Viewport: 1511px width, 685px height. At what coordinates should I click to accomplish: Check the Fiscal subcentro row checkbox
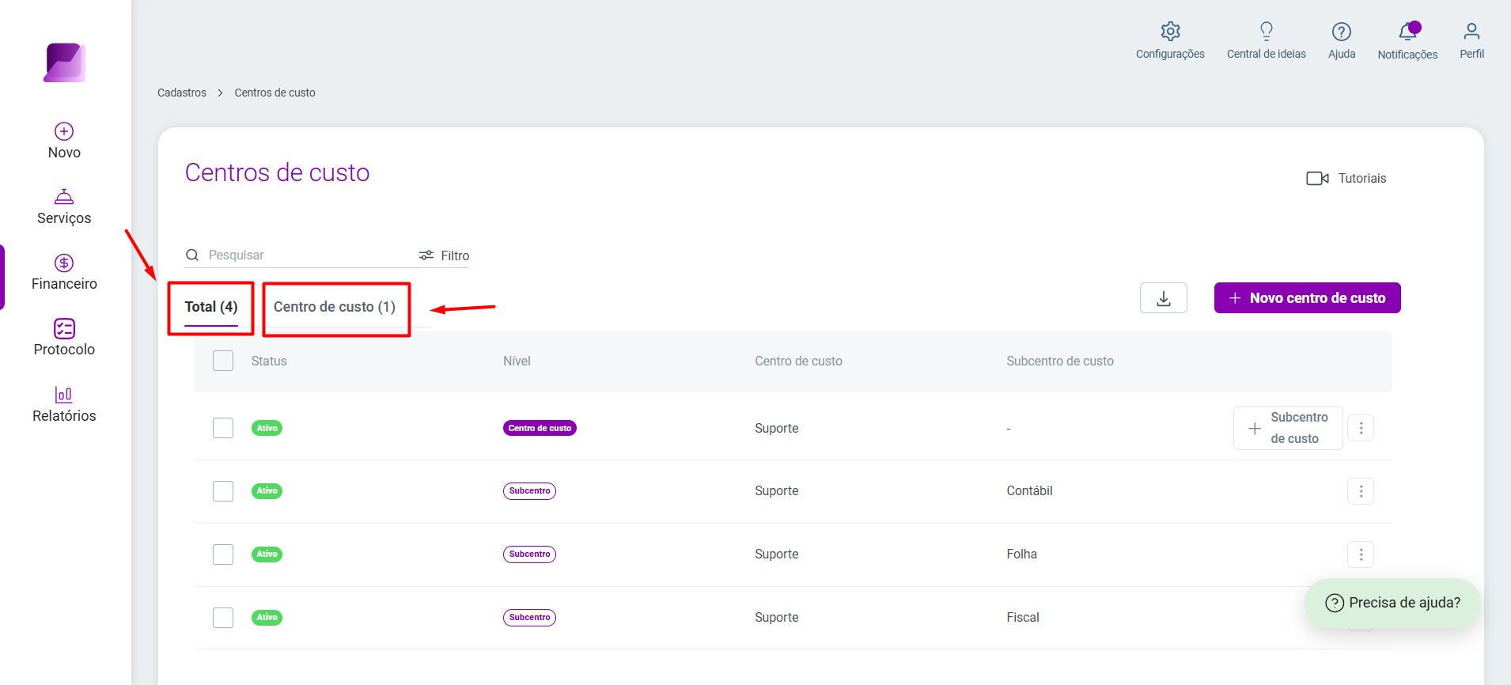pyautogui.click(x=223, y=618)
